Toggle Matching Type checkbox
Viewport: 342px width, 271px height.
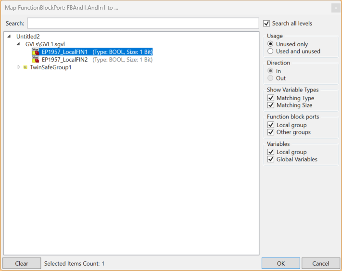click(x=271, y=98)
